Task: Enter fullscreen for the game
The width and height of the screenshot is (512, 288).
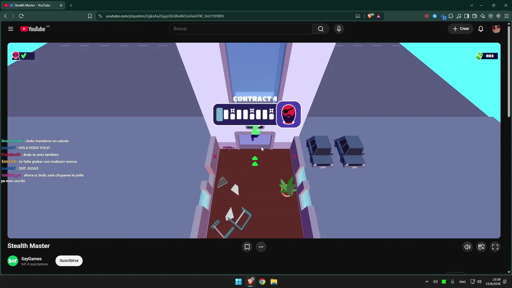Action: tap(495, 247)
